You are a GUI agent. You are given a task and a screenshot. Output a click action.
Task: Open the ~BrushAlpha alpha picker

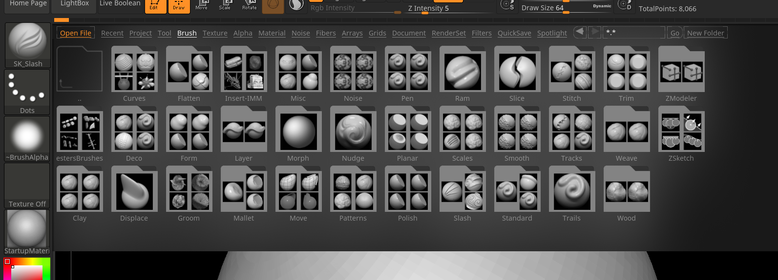coord(27,139)
